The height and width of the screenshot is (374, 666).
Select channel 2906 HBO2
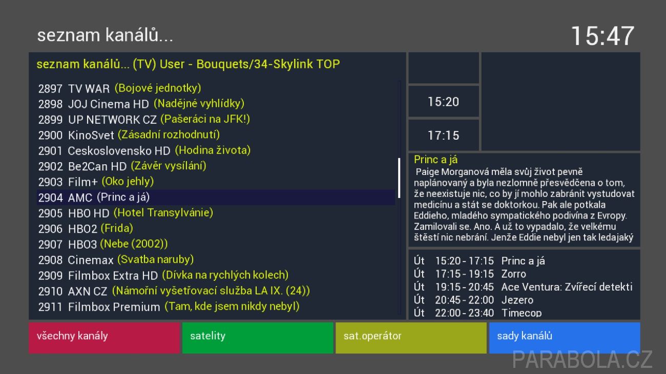click(216, 229)
